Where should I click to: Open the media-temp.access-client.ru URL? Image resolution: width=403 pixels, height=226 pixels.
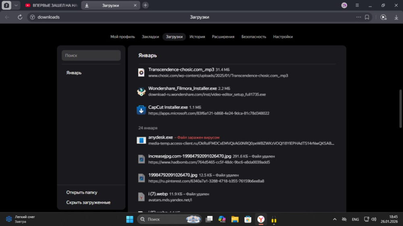pos(241,144)
